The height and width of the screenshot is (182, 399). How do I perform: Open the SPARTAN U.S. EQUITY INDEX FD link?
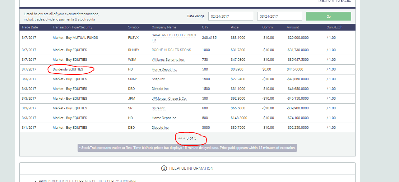[x=174, y=38]
